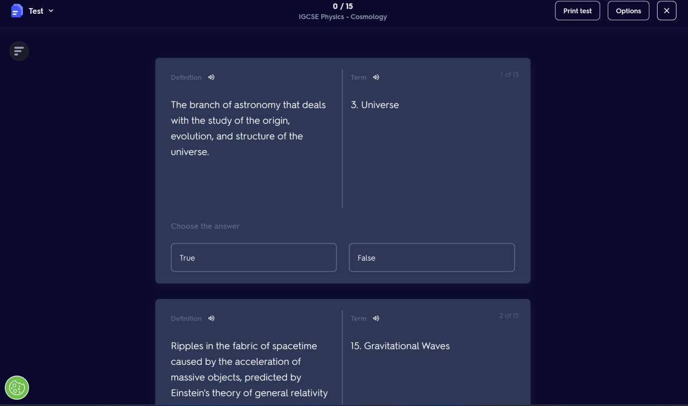Play audio for the question 1 definition
The image size is (688, 406).
211,77
